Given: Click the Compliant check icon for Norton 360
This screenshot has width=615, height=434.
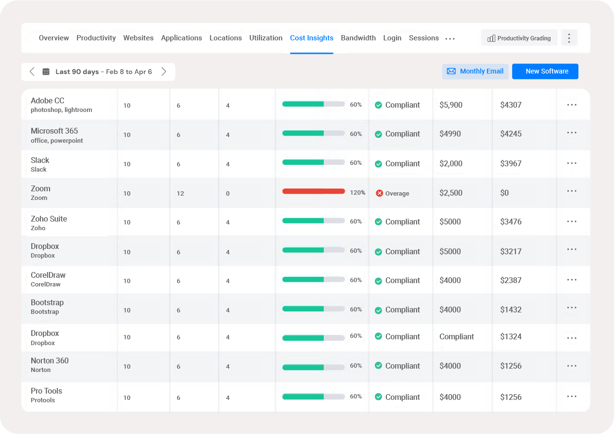Looking at the screenshot, I should pos(378,366).
